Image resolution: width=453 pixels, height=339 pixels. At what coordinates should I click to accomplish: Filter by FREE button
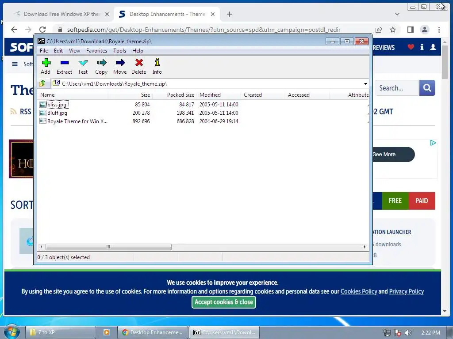click(x=395, y=201)
